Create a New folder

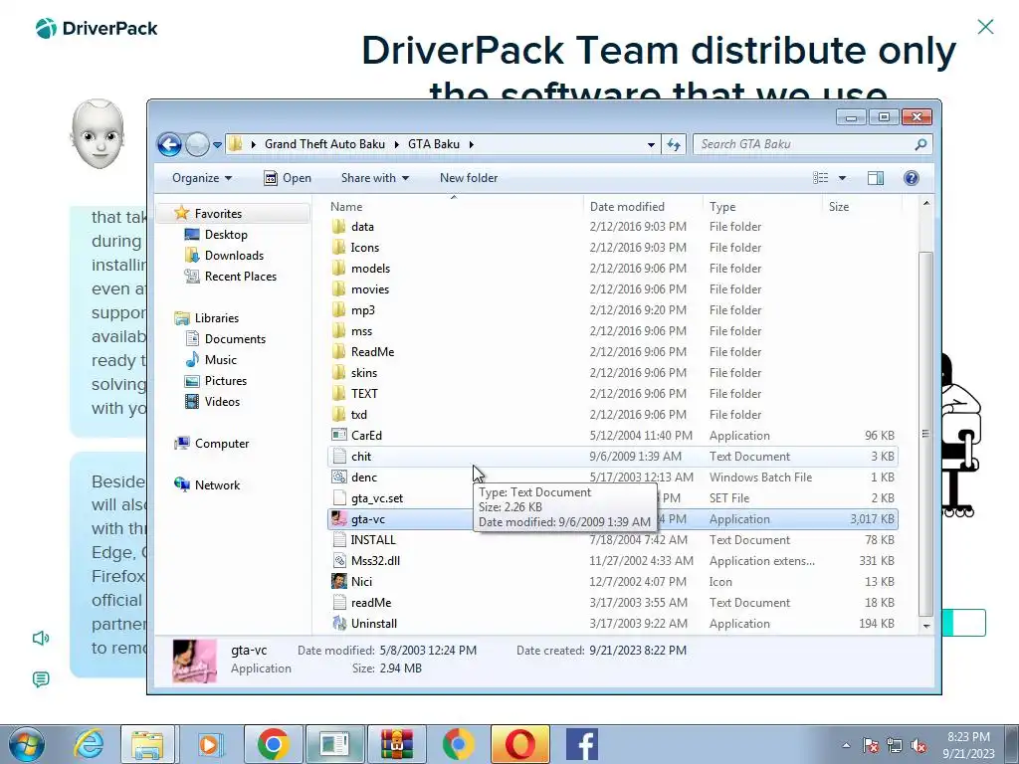click(469, 178)
